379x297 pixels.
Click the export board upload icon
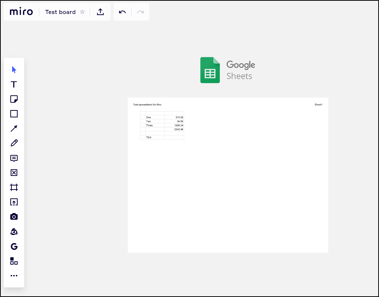tap(100, 12)
